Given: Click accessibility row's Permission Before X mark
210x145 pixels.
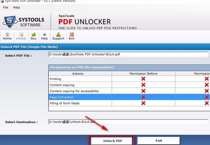Looking at the screenshot, I should (x=143, y=91).
